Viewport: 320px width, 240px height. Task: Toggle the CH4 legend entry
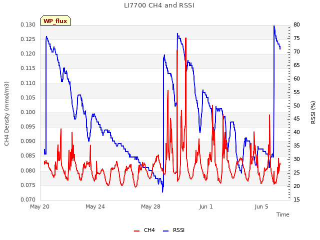(144, 230)
